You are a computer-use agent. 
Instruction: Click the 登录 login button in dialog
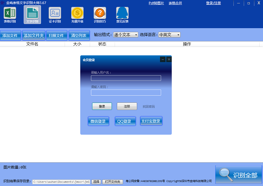click(102, 106)
